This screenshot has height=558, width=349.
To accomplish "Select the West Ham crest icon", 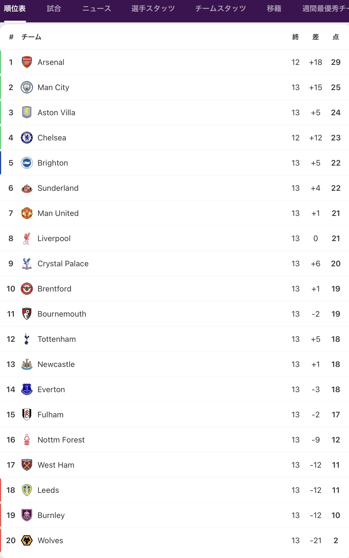I will [27, 465].
